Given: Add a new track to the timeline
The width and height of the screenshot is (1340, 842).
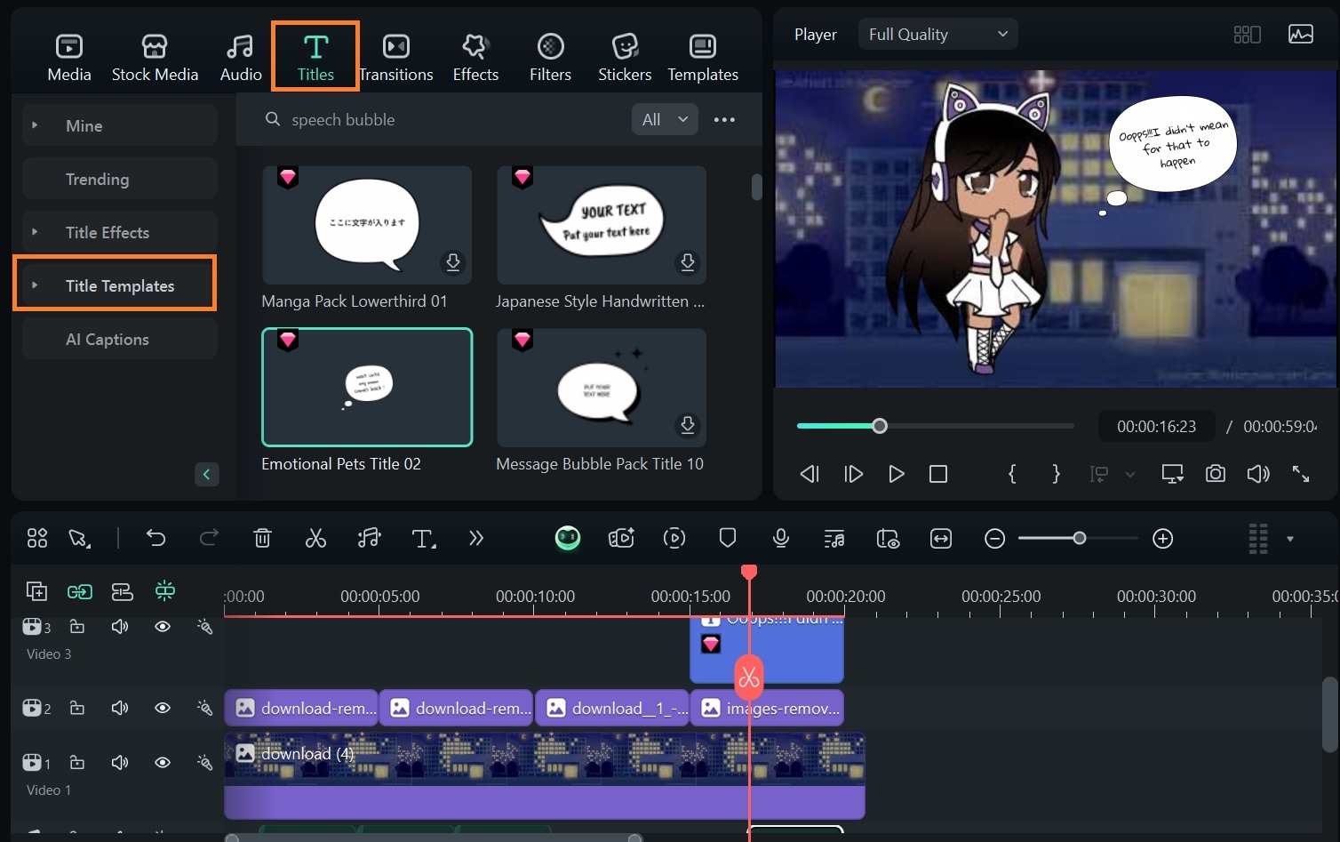Looking at the screenshot, I should tap(36, 591).
